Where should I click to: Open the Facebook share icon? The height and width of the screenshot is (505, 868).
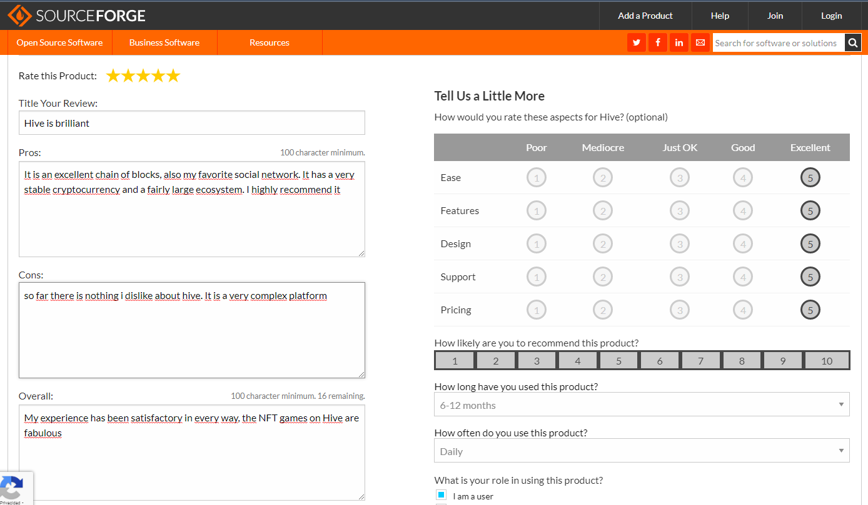pos(658,42)
